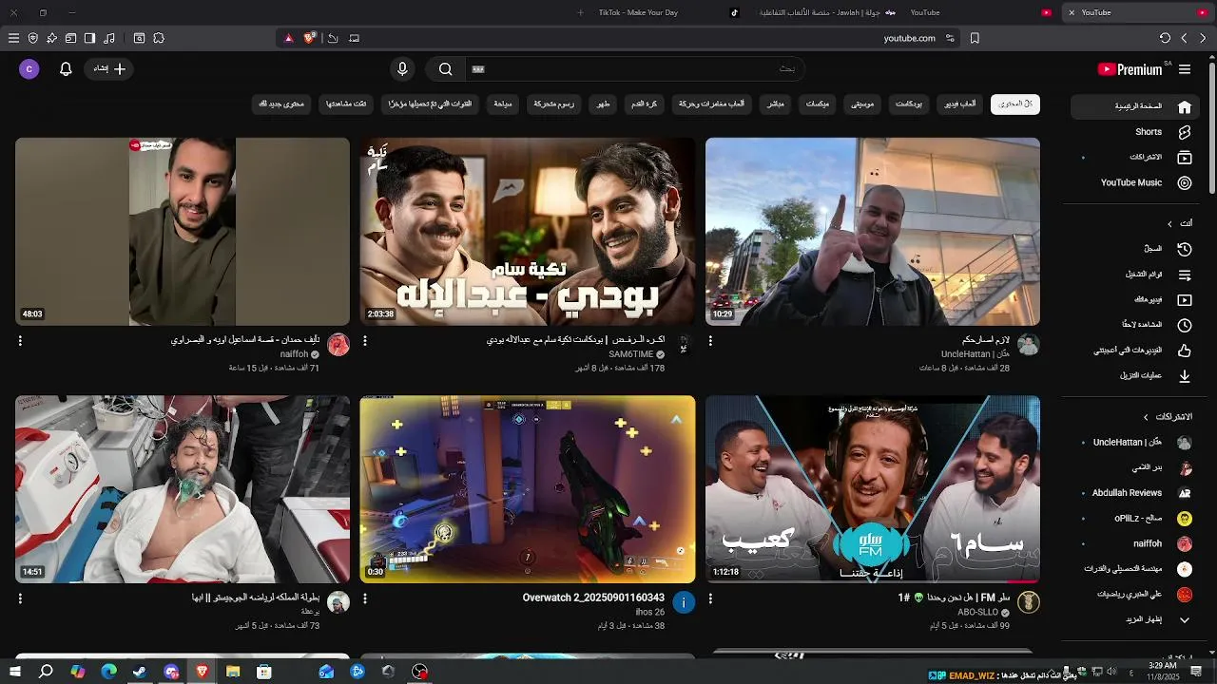Open watch History clock icon
Image resolution: width=1217 pixels, height=684 pixels.
point(1185,249)
